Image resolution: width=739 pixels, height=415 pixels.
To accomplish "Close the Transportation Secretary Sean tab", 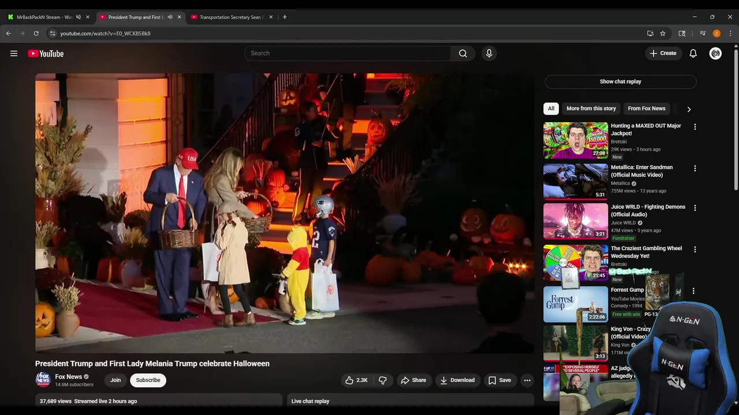I will click(271, 17).
